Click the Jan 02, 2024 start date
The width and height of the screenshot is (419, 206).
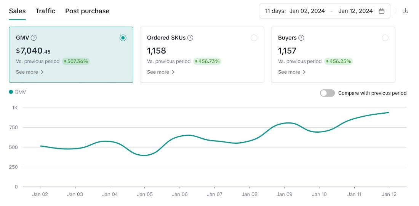[307, 11]
